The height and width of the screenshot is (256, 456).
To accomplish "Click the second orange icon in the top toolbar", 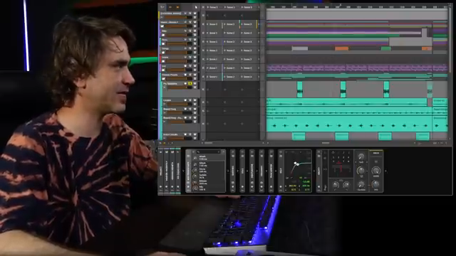I will (177, 7).
